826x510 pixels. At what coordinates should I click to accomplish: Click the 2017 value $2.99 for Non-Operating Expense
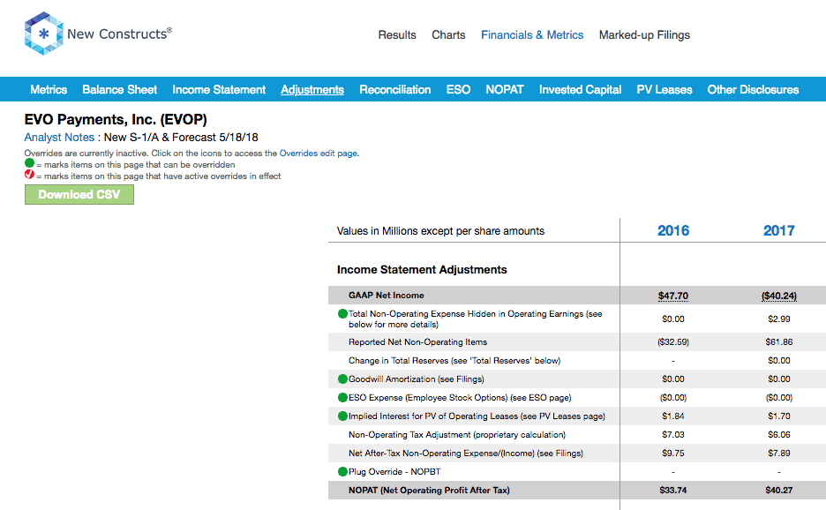pyautogui.click(x=779, y=319)
